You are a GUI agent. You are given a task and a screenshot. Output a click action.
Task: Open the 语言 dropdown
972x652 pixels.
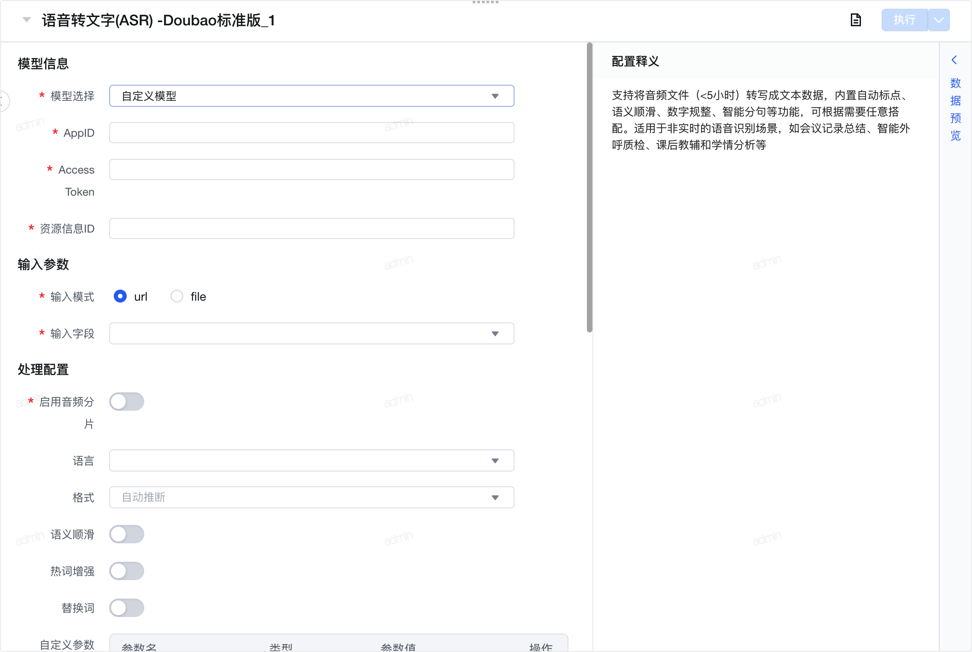[x=311, y=460]
